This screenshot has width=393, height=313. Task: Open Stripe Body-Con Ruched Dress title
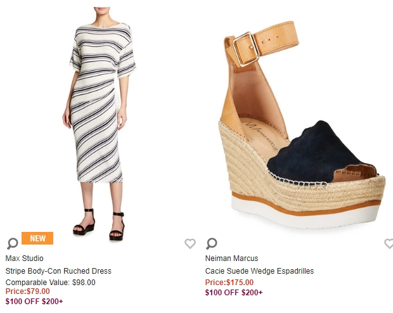click(58, 271)
